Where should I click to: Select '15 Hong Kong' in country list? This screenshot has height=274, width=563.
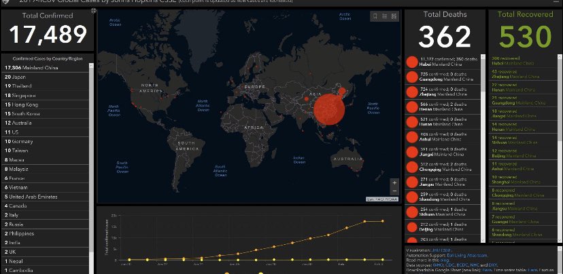point(46,104)
